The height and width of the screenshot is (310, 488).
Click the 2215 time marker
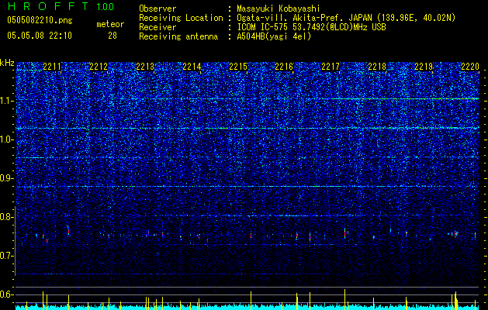(x=237, y=67)
